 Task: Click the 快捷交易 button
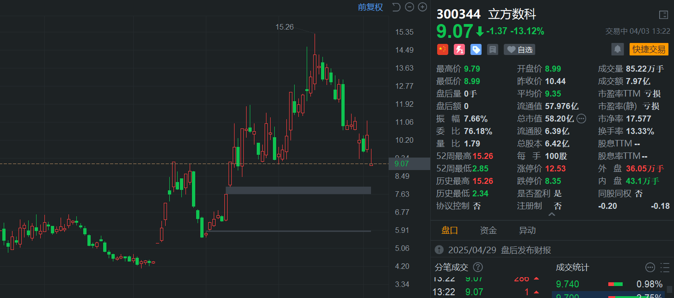click(649, 49)
